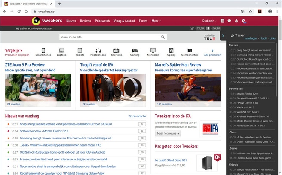
Task: Open tracker download WinRAR 5.61 bèta 1
Action: [248, 112]
